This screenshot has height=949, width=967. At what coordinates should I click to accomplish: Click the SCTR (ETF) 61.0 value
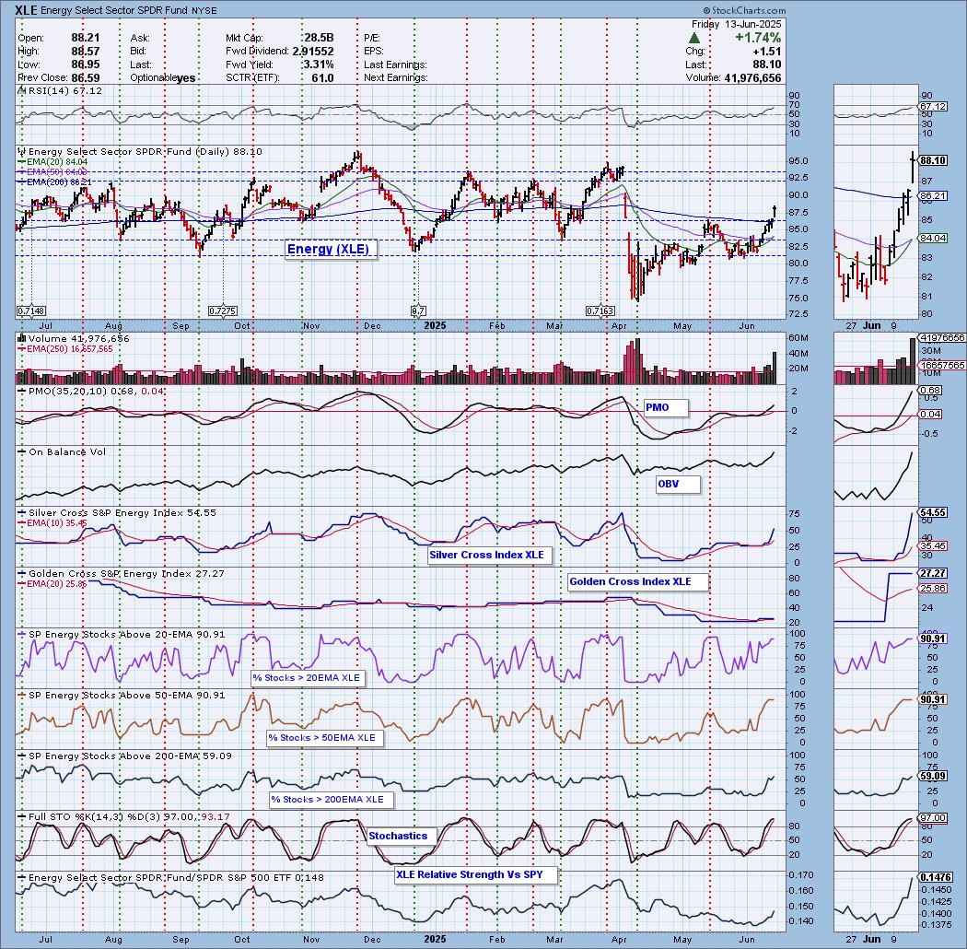[x=322, y=78]
